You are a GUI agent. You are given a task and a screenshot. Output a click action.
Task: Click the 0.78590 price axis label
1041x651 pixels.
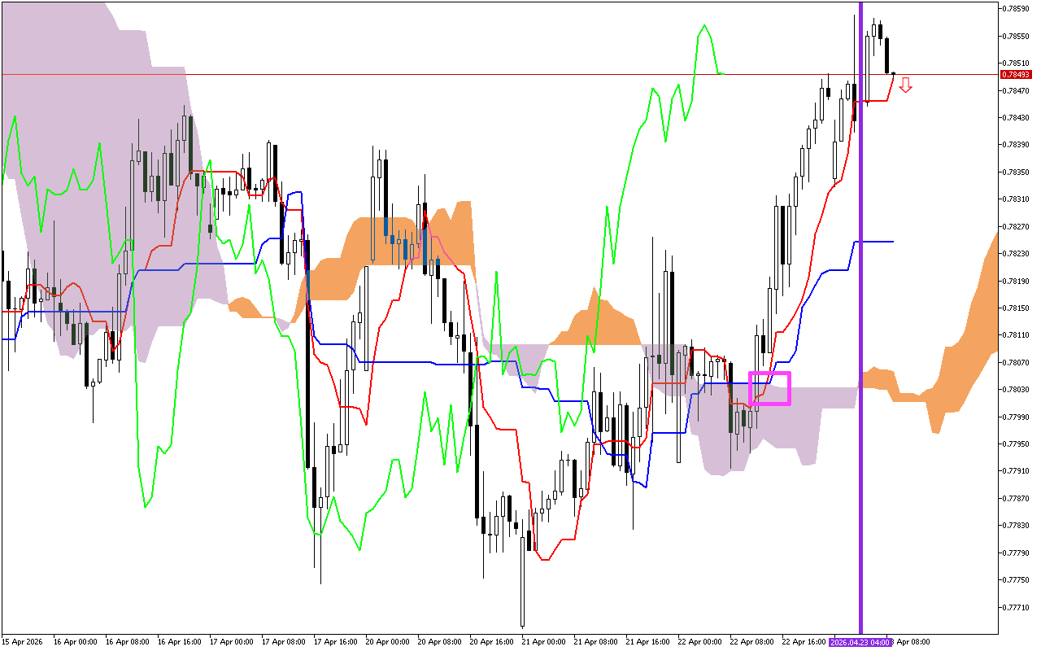pos(1015,9)
